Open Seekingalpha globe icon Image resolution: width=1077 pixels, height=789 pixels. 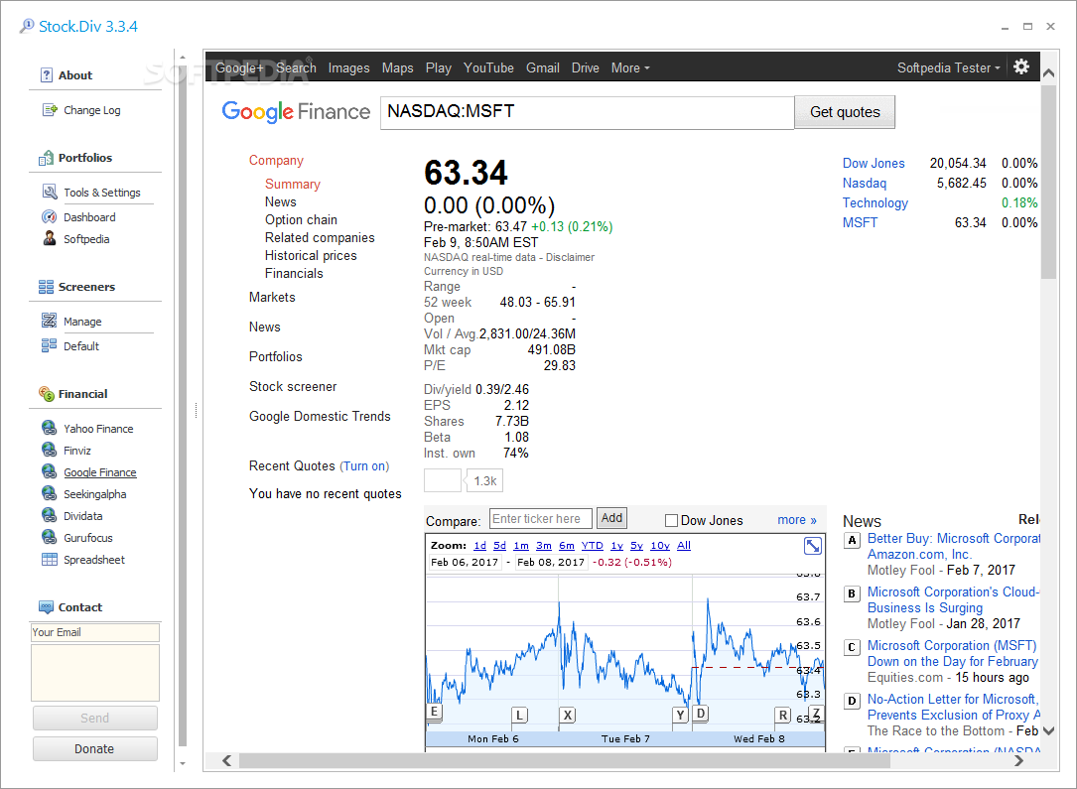point(50,493)
